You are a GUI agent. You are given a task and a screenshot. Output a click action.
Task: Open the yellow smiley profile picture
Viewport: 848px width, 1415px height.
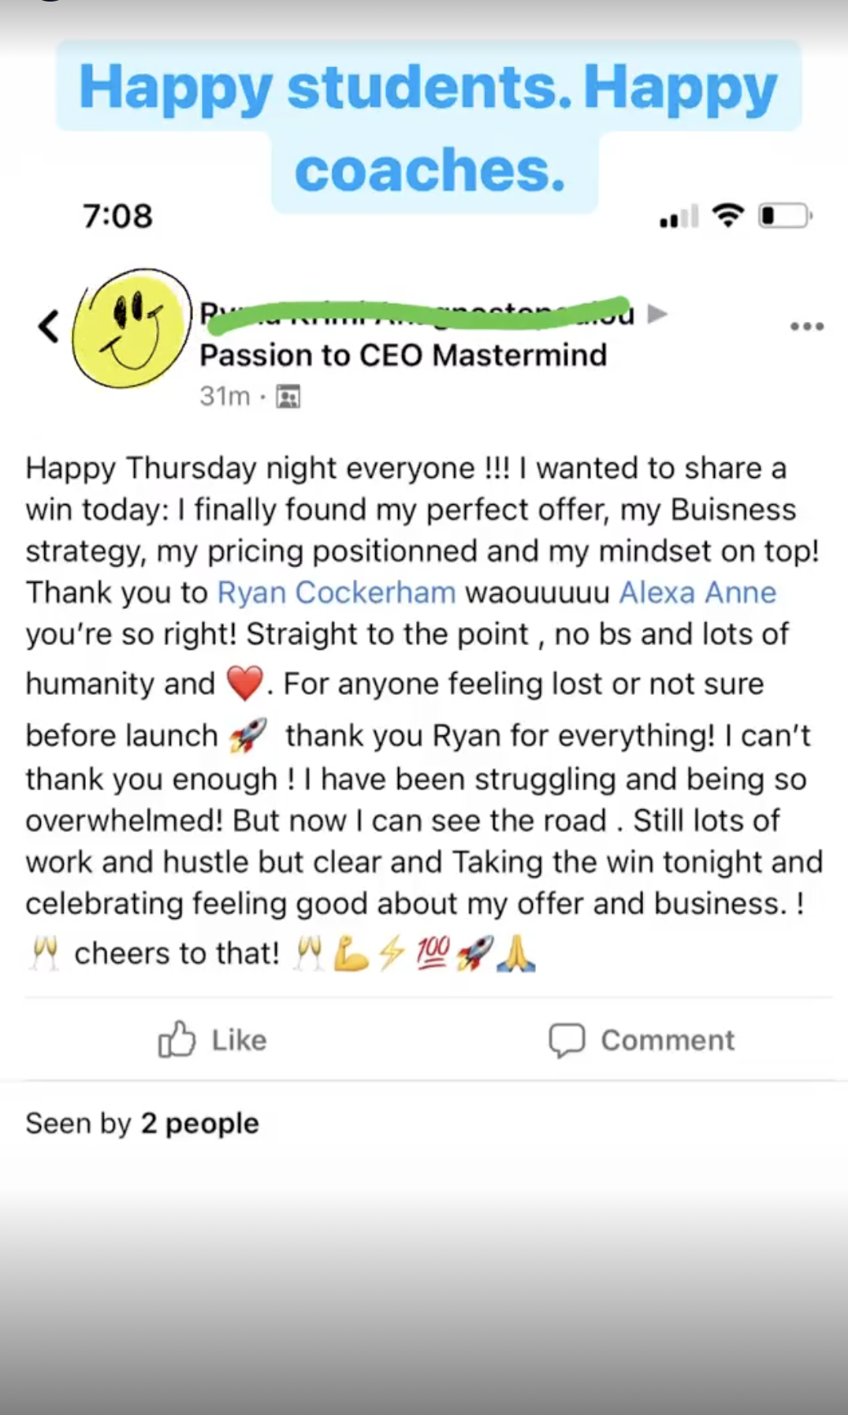(x=132, y=328)
